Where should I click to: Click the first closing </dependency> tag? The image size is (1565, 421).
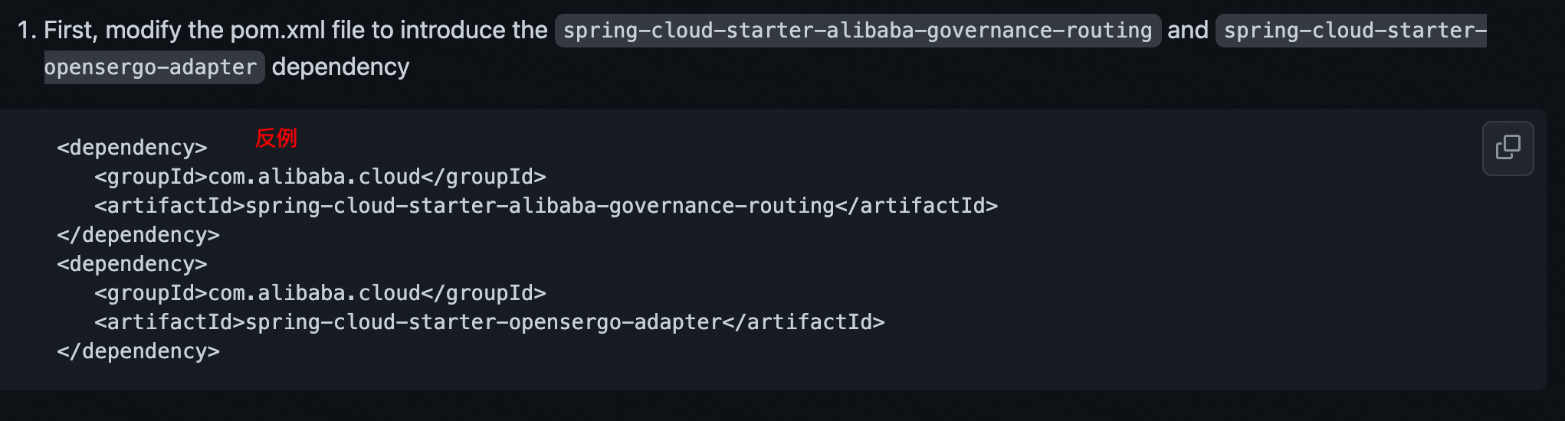(x=138, y=235)
